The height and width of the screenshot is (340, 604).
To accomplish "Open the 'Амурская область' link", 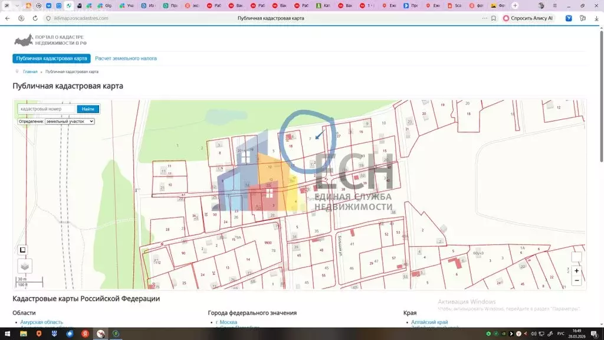I will pyautogui.click(x=41, y=322).
